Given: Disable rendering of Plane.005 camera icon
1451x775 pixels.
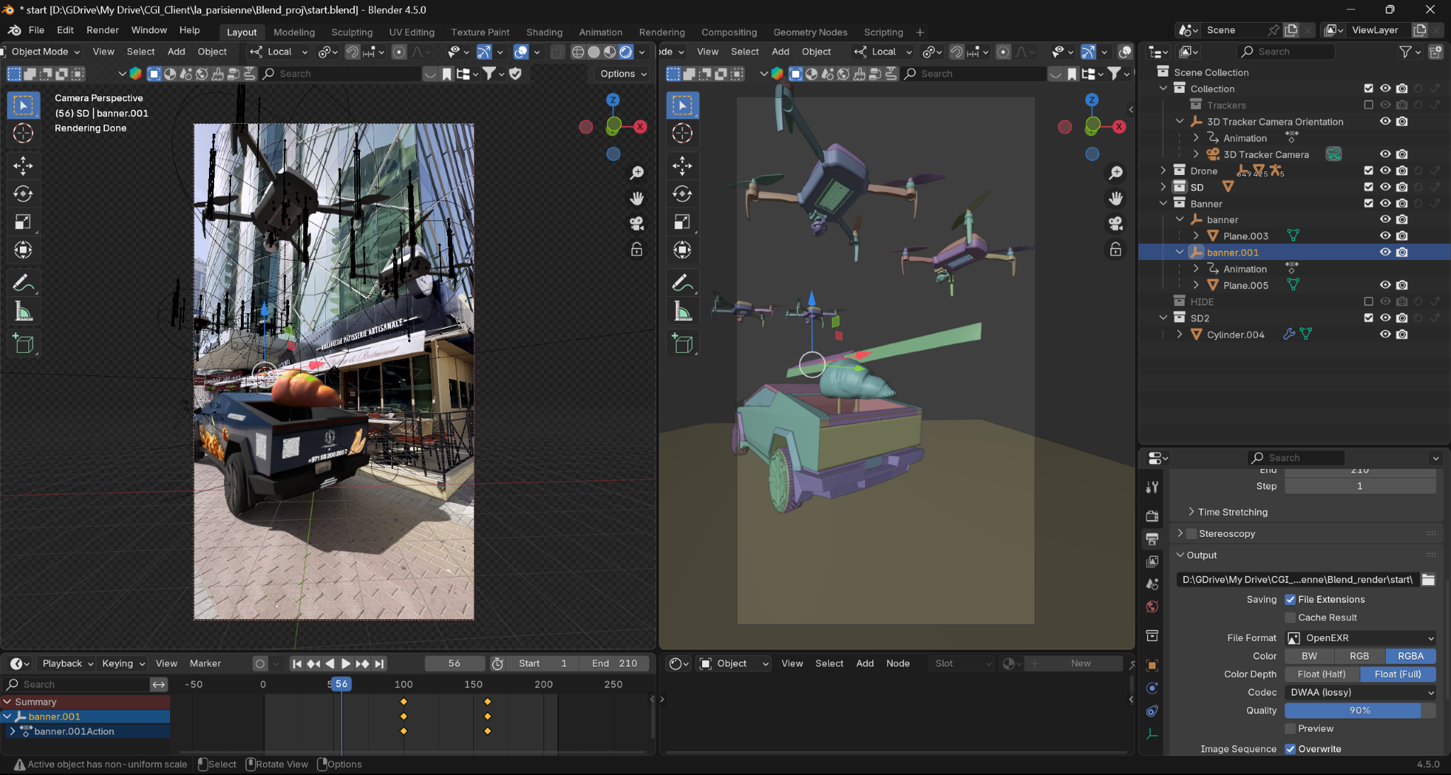Looking at the screenshot, I should [1402, 285].
